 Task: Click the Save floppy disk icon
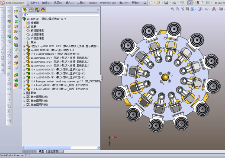pos(166,3)
